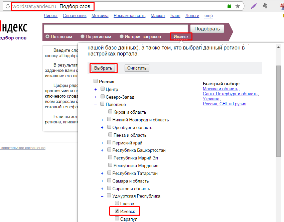Open the Справочник service link
The image size is (284, 222).
(x=75, y=16)
